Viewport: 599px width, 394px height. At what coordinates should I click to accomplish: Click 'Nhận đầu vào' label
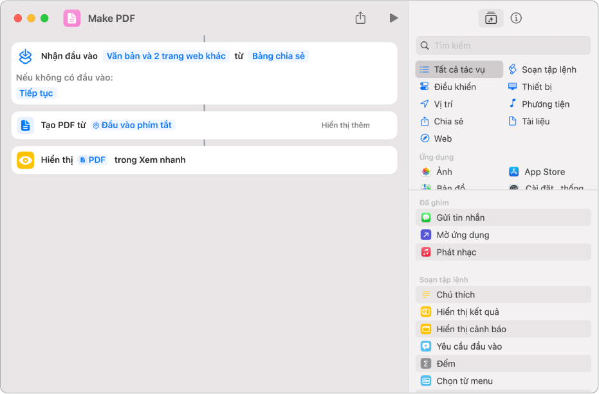pos(69,56)
